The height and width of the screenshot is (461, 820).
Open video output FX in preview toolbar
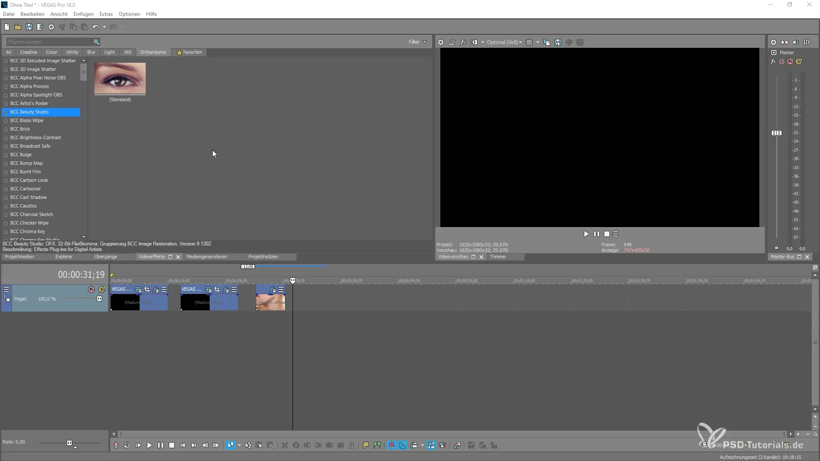(x=463, y=42)
